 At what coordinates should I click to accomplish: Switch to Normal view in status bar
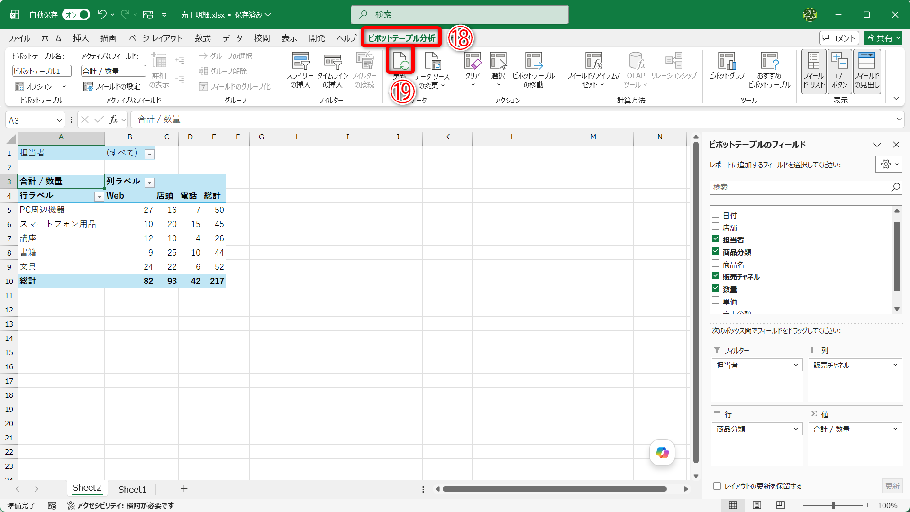pyautogui.click(x=733, y=505)
